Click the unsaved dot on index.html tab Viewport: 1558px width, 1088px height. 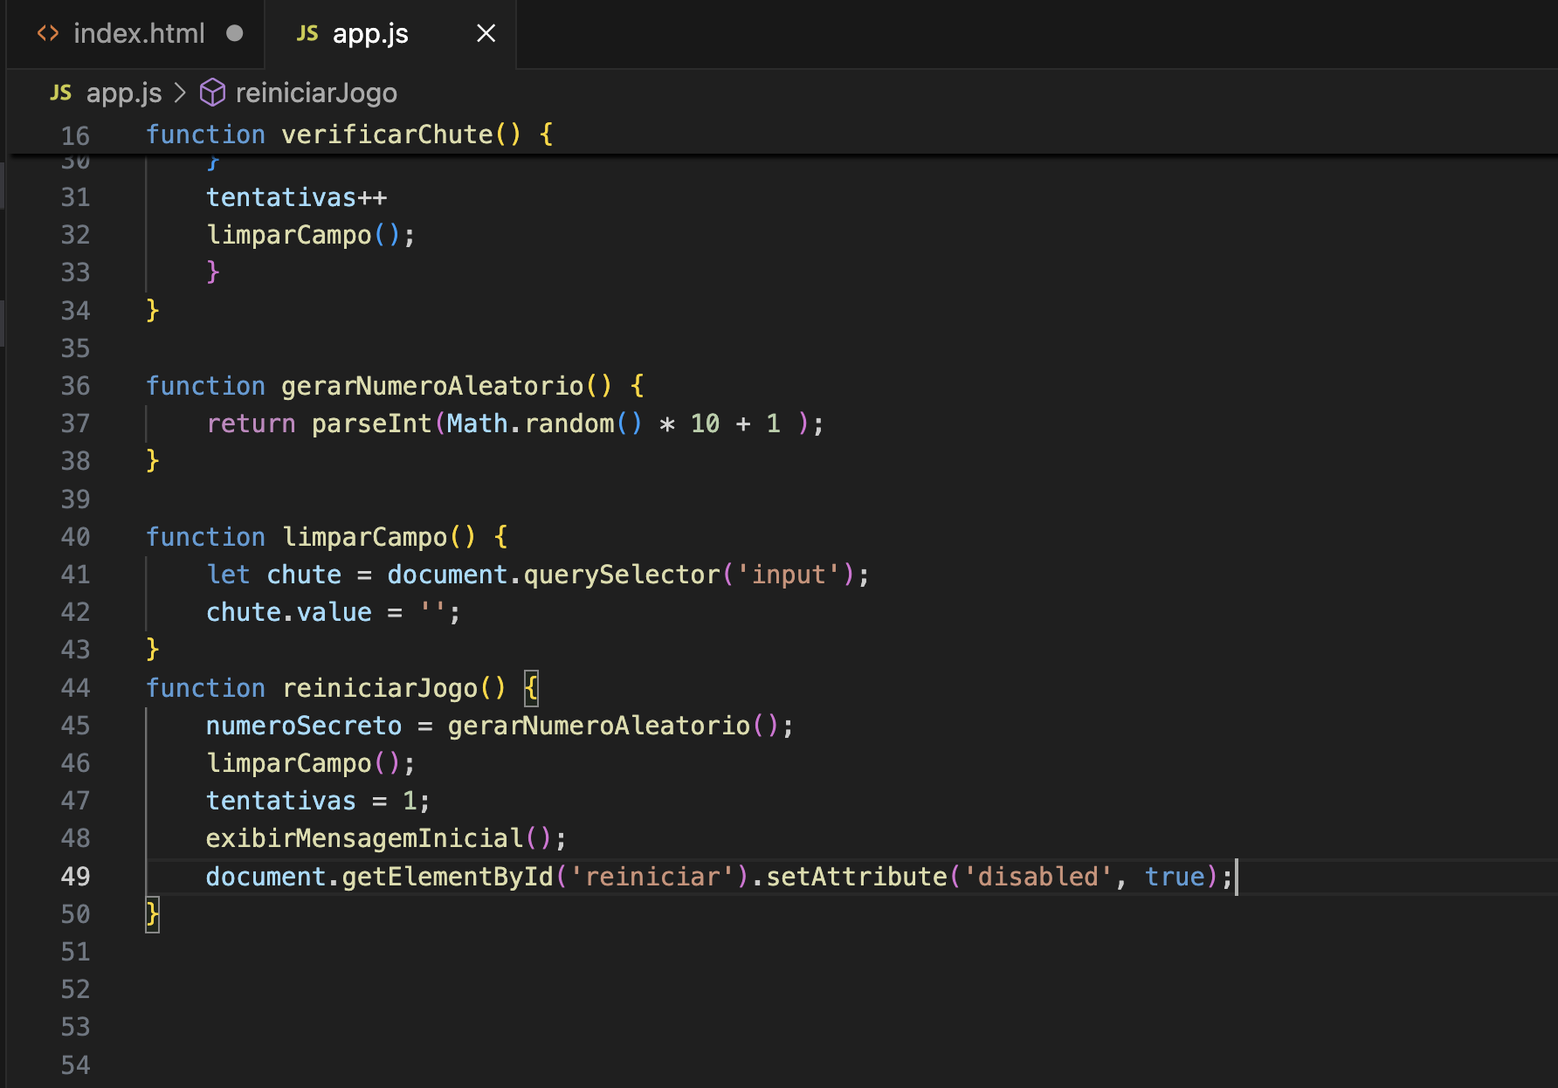[234, 33]
